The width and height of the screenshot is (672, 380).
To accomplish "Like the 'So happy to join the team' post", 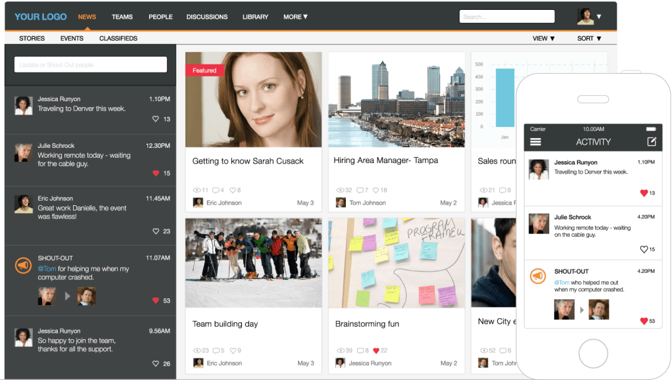I will click(156, 364).
